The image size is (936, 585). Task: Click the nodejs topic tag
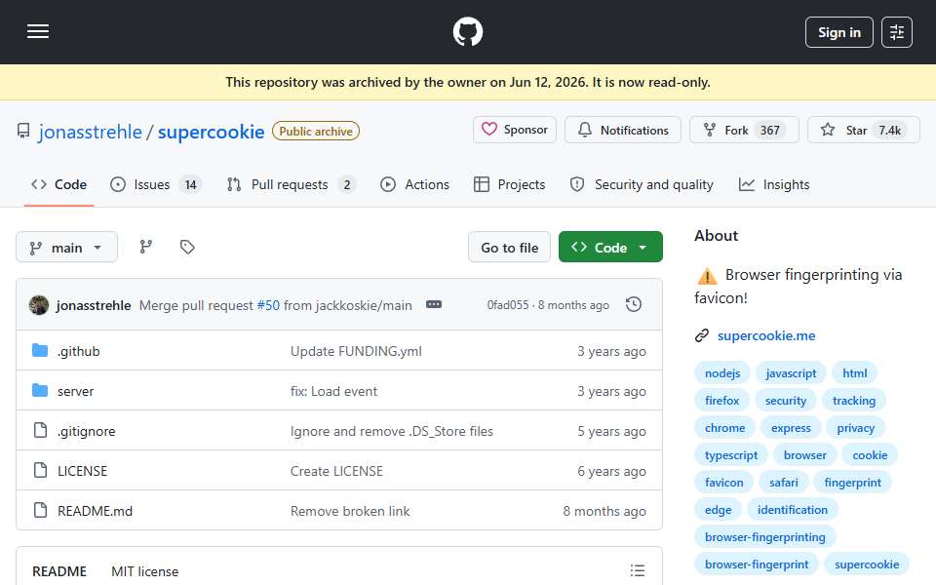722,373
